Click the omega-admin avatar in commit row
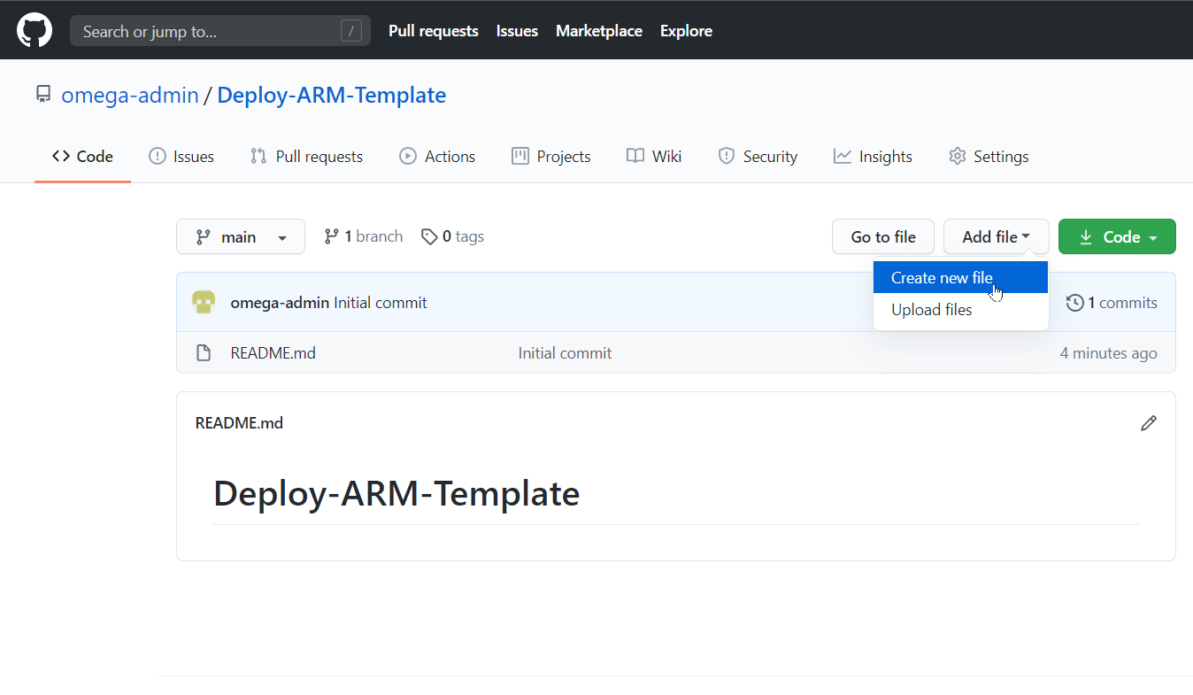The width and height of the screenshot is (1193, 695). 204,303
